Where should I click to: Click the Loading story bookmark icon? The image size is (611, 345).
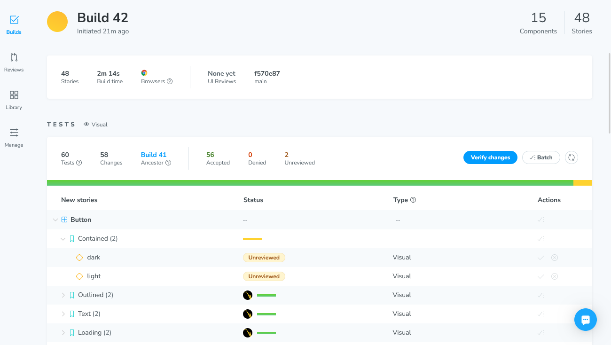[x=72, y=333]
